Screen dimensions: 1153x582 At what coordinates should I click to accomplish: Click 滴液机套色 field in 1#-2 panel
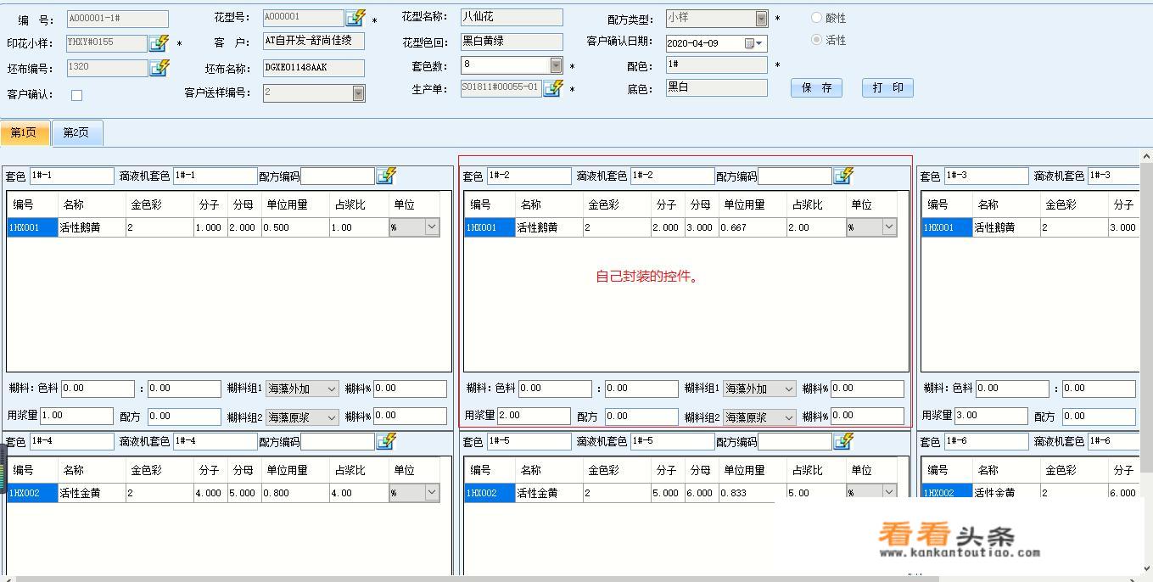(672, 176)
